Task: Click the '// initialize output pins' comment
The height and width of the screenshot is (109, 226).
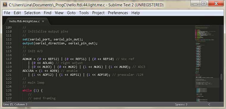Action: coord(45,31)
